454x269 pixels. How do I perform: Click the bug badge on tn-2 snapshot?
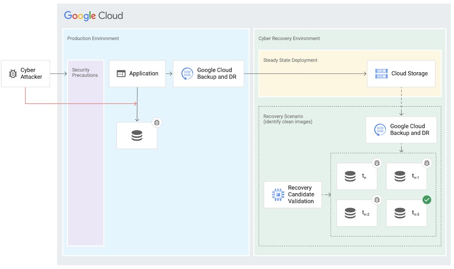pos(377,200)
